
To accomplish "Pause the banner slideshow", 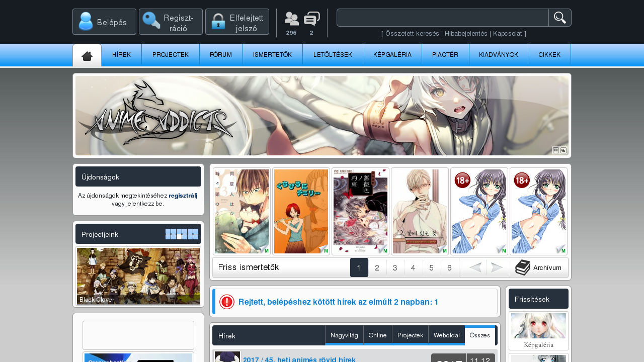I will tap(555, 150).
